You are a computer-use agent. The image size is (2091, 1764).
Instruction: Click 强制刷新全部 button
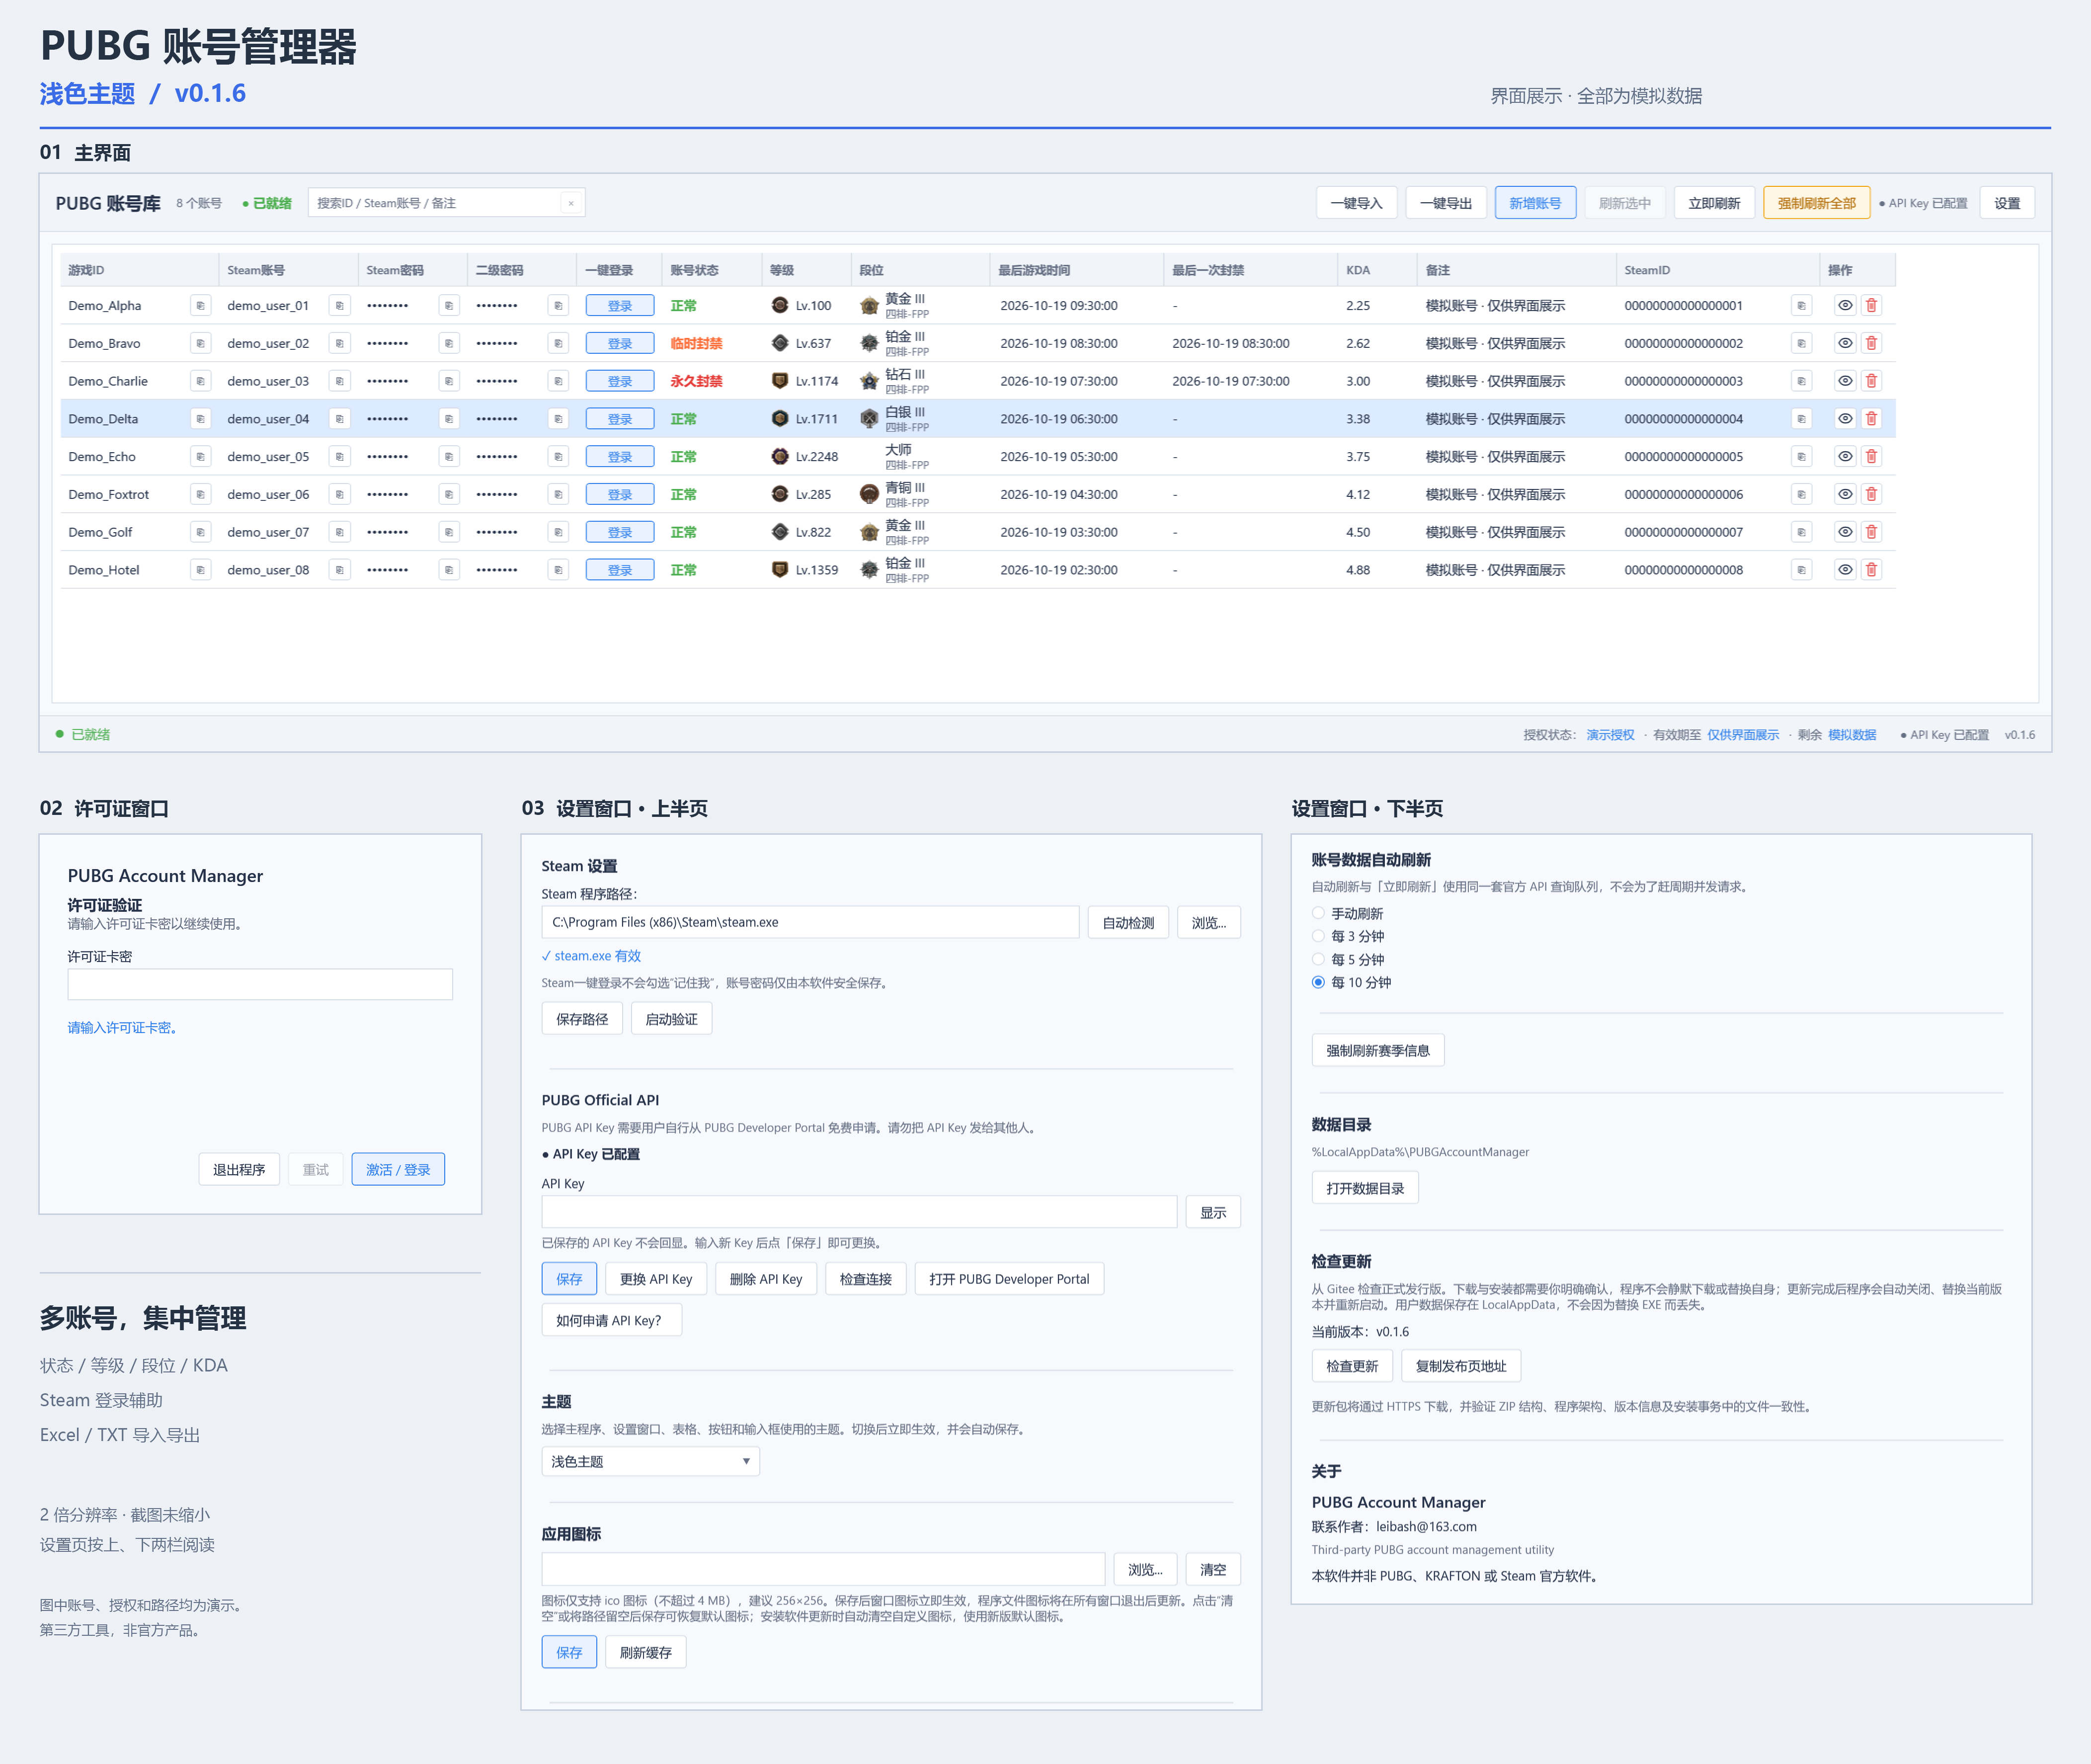[1816, 203]
